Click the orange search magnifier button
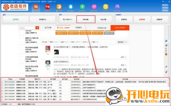The height and width of the screenshot is (106, 171). coord(37,28)
